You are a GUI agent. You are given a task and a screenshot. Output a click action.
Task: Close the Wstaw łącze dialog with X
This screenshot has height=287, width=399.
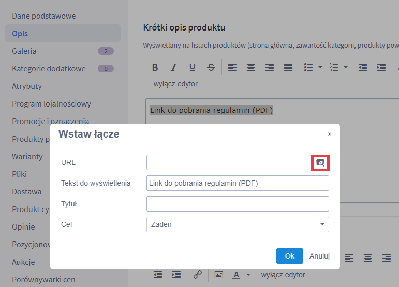(329, 134)
